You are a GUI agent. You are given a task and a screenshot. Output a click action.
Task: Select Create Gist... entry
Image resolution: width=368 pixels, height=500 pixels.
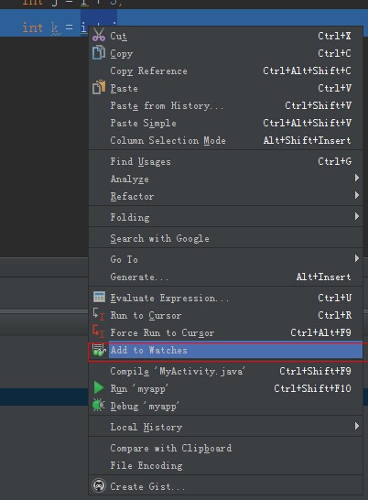(225, 486)
